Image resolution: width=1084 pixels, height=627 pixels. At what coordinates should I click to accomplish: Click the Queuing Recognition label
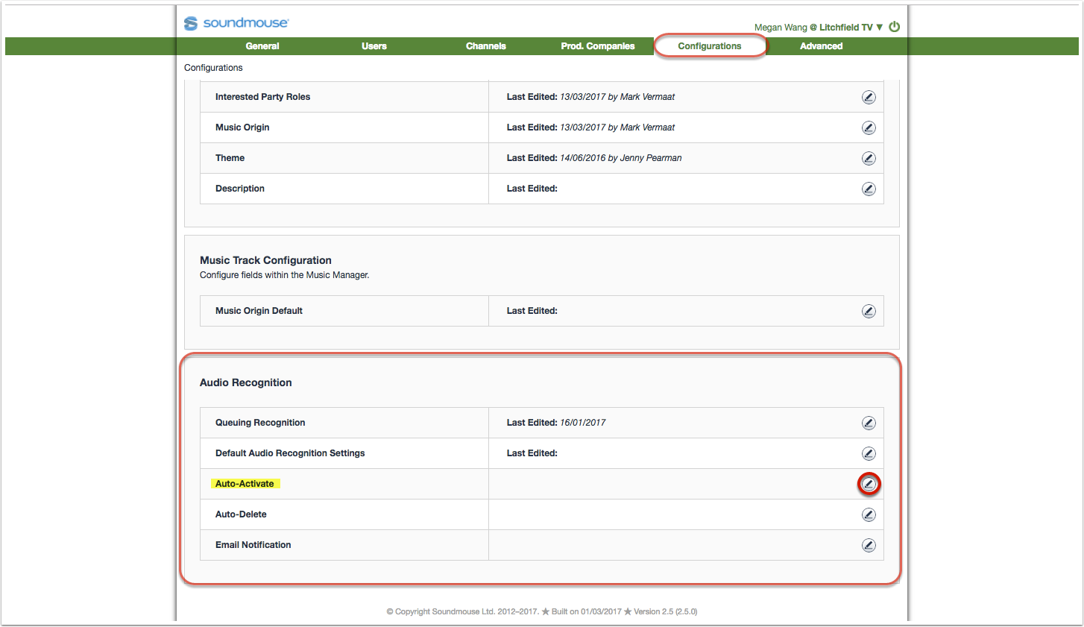tap(260, 423)
